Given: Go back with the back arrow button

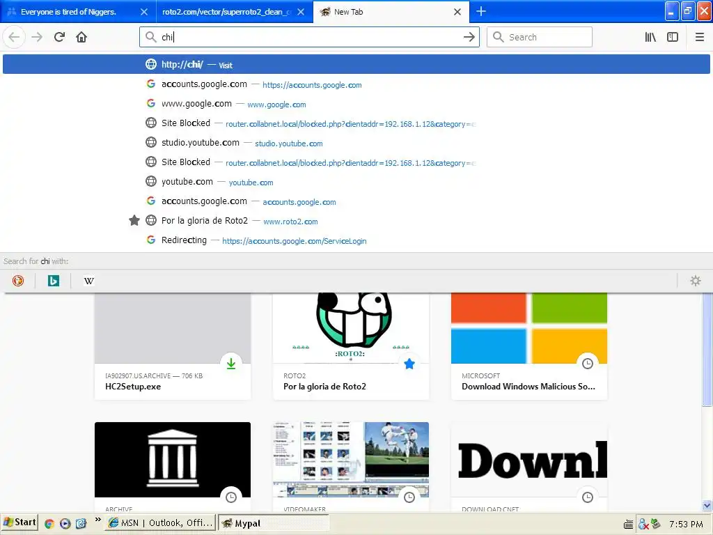Looking at the screenshot, I should tap(14, 37).
